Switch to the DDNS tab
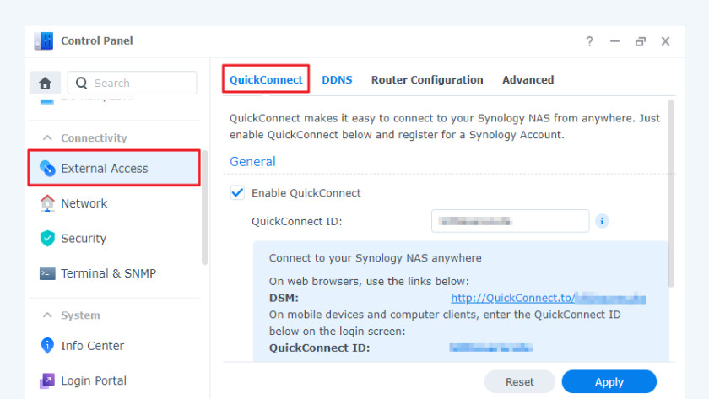 coord(337,80)
